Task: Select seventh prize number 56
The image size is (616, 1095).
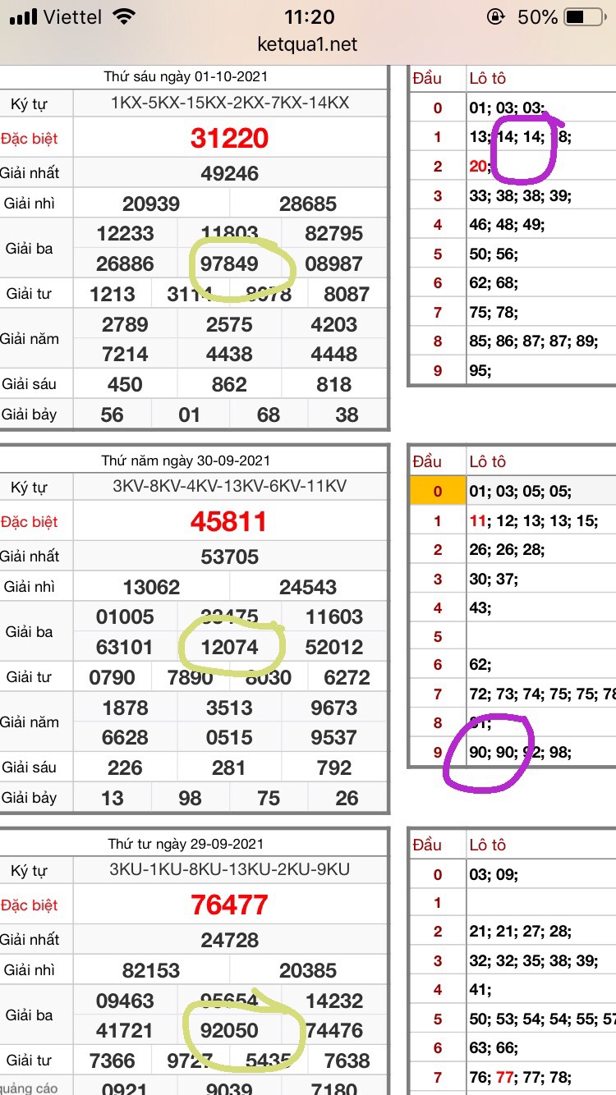Action: pyautogui.click(x=112, y=415)
